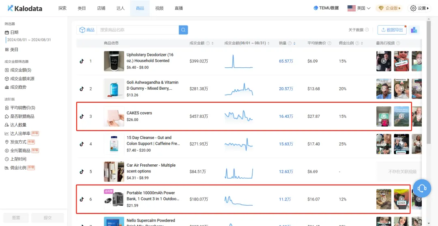Open Upholstery Deodorizer product thumbnail

pyautogui.click(x=114, y=61)
